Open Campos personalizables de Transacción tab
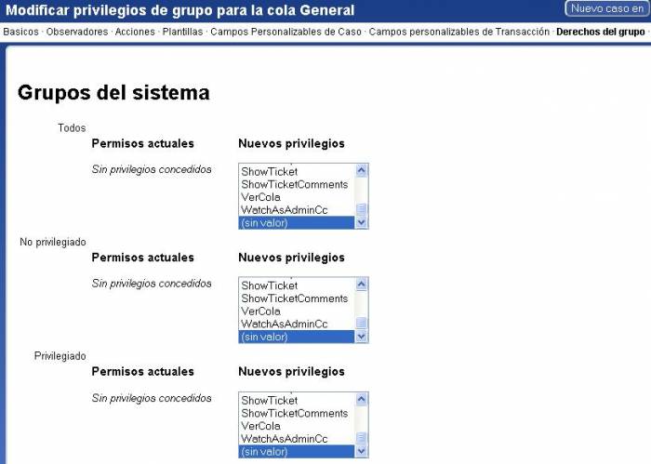Screen dimensions: 651x464 click(x=458, y=32)
